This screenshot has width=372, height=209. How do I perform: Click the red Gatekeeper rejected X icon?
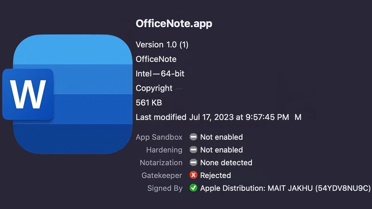[193, 175]
